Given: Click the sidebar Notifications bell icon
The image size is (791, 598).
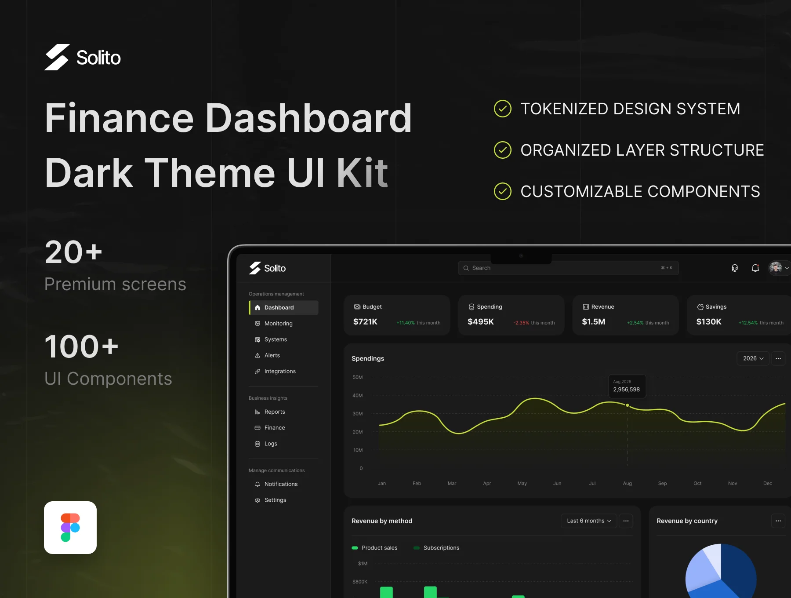Looking at the screenshot, I should point(258,484).
